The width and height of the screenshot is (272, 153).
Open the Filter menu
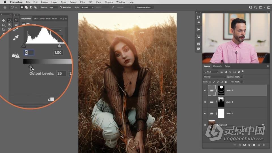click(x=83, y=2)
